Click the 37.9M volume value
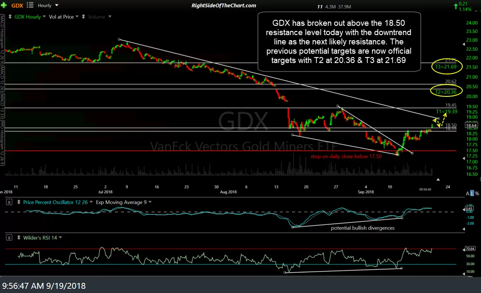The height and width of the screenshot is (293, 481). (344, 7)
